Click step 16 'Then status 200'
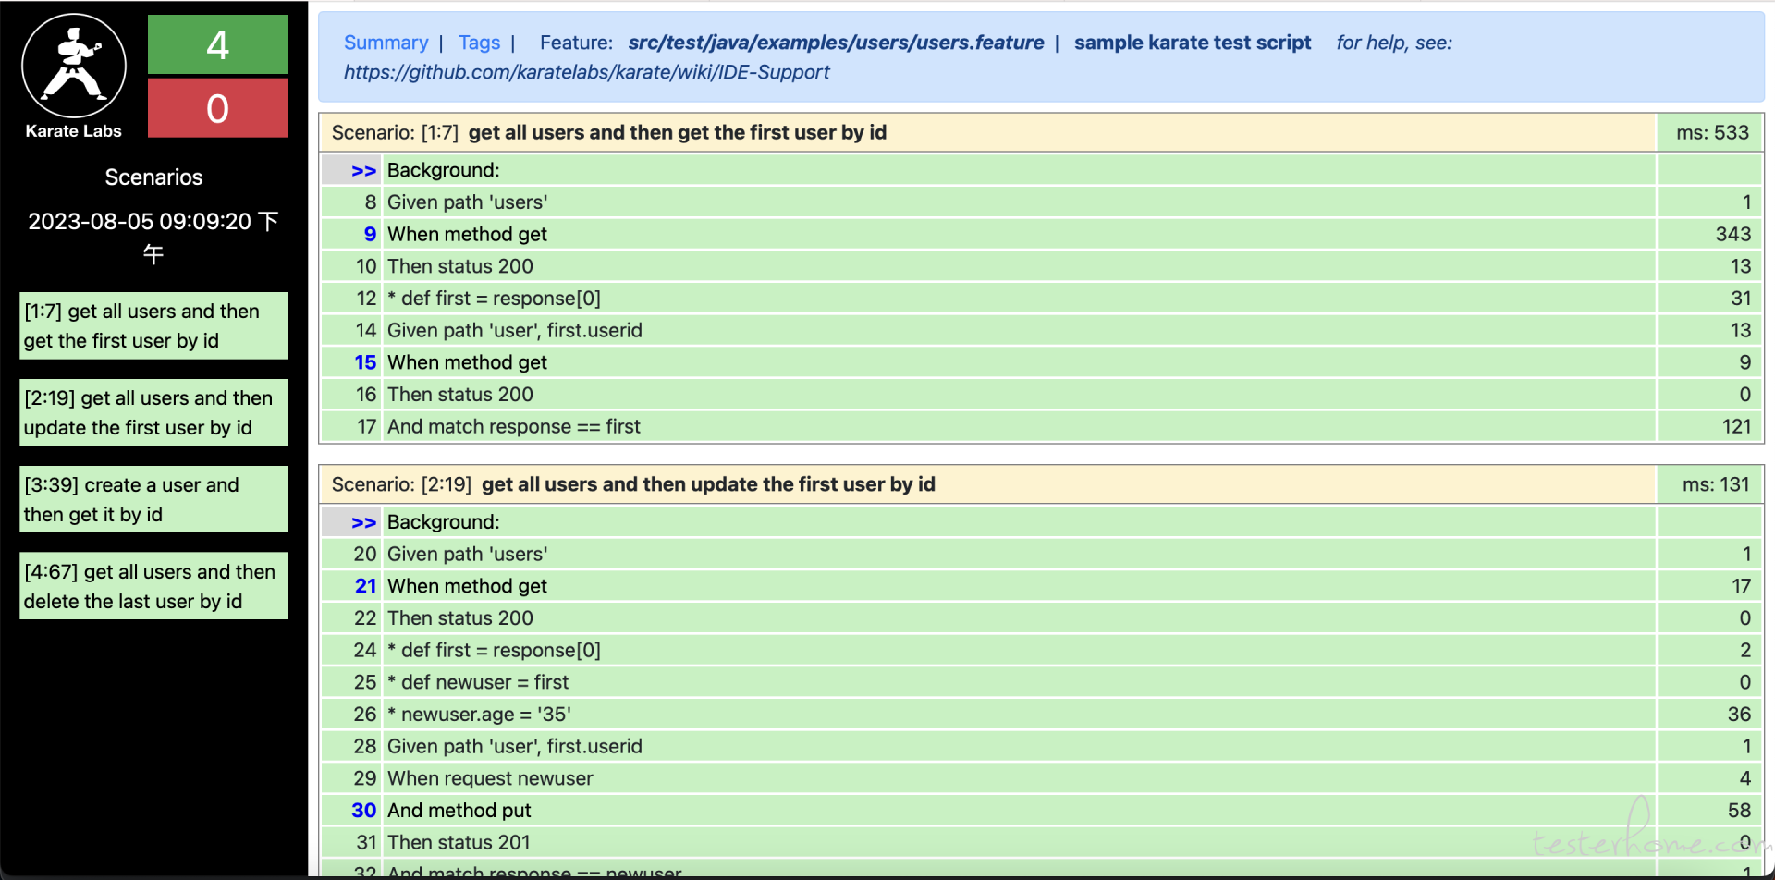The height and width of the screenshot is (880, 1775). tap(1019, 395)
